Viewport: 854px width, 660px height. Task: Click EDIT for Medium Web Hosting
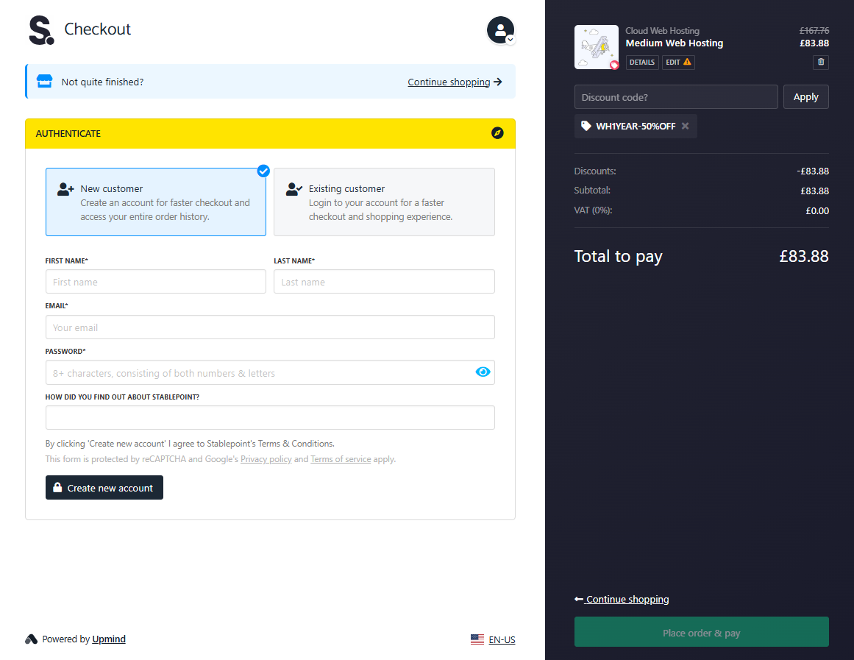coord(678,62)
